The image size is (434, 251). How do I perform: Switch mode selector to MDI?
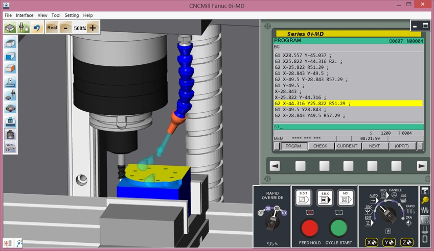coord(383,193)
